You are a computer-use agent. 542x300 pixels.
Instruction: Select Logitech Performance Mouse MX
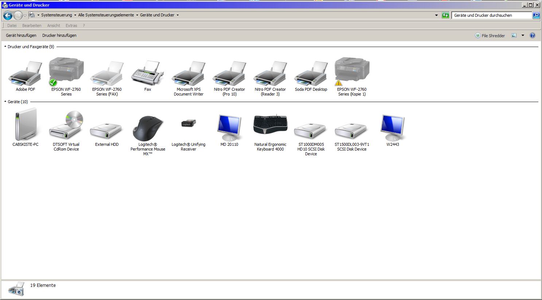148,136
